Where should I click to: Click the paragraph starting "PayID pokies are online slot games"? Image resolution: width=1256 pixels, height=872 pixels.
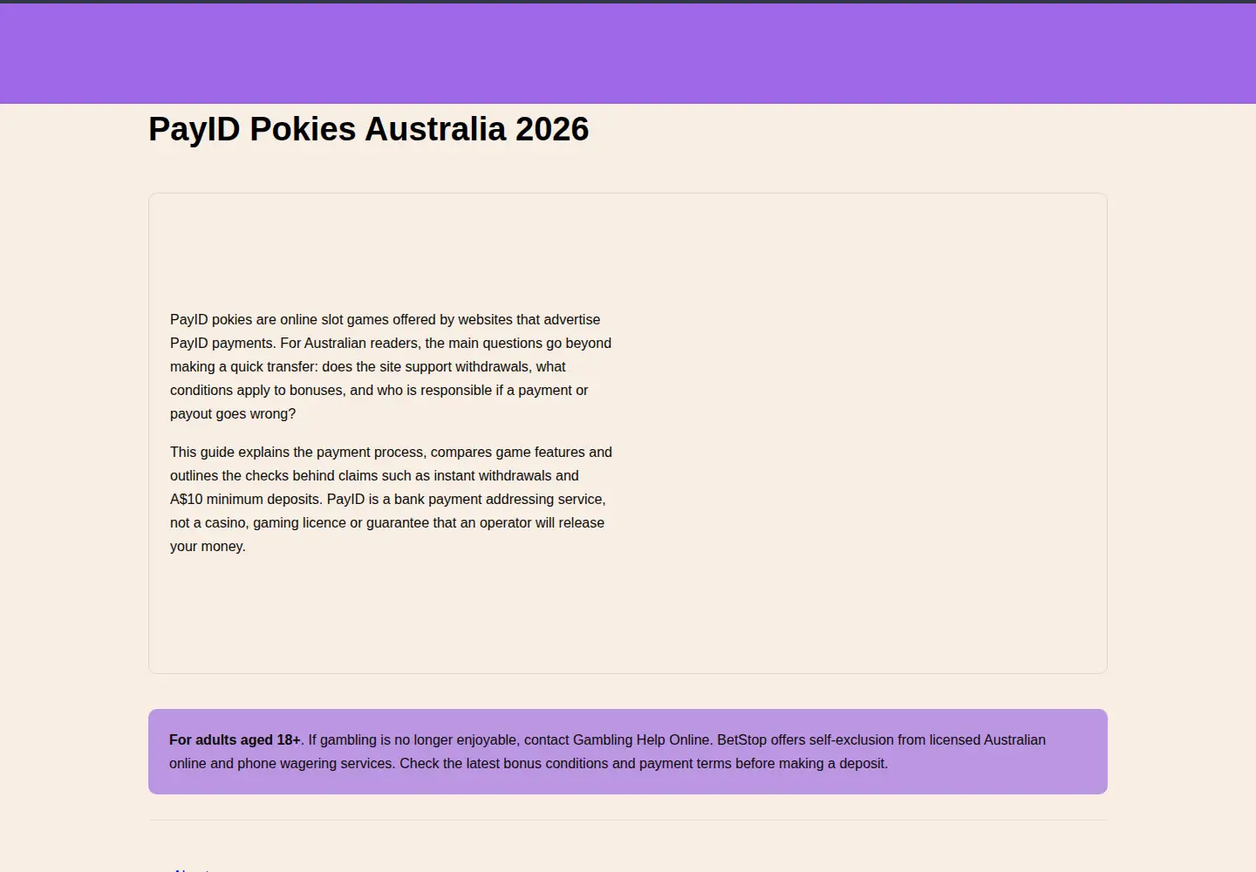pyautogui.click(x=392, y=366)
